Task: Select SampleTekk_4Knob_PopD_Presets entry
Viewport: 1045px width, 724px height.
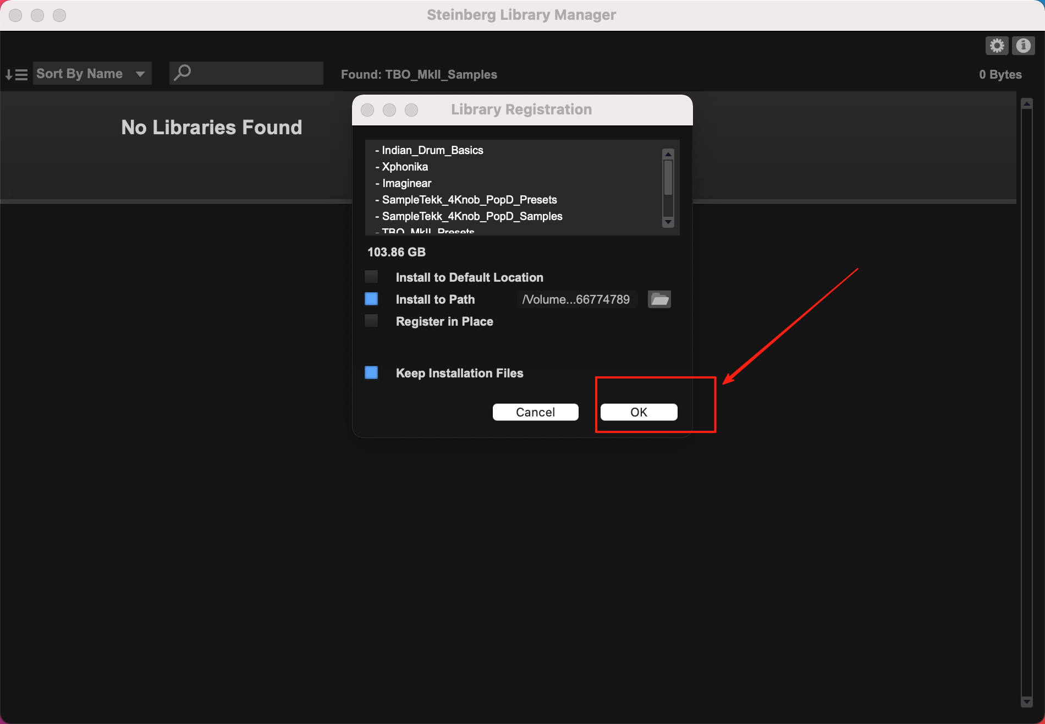Action: point(466,200)
